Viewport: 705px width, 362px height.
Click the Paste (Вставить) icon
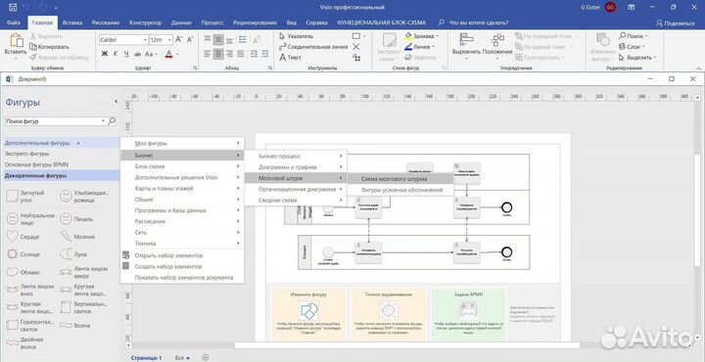click(x=16, y=41)
